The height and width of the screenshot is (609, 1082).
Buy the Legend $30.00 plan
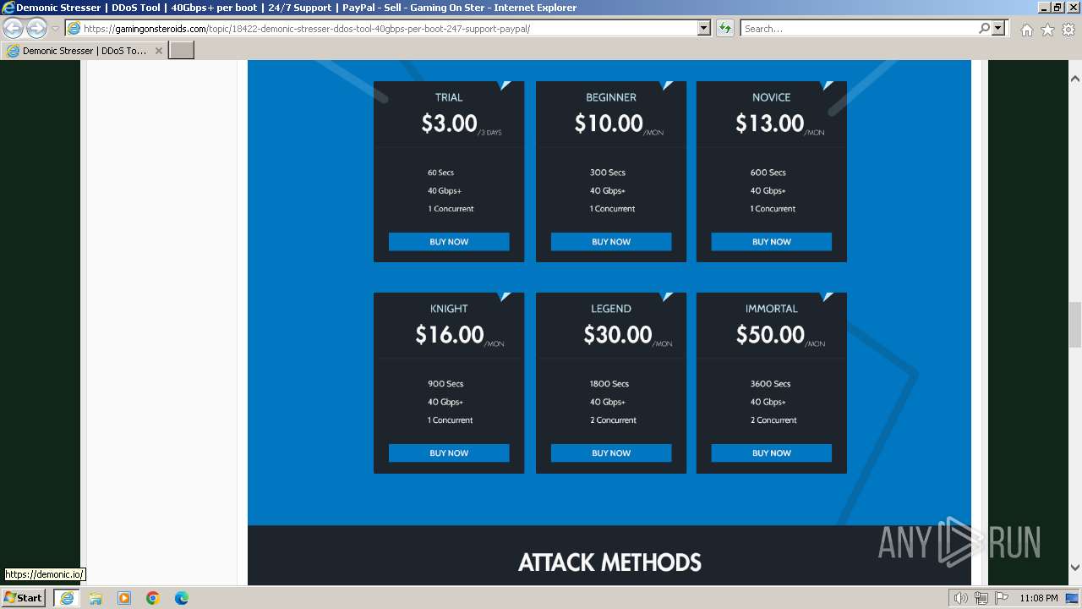pyautogui.click(x=611, y=453)
